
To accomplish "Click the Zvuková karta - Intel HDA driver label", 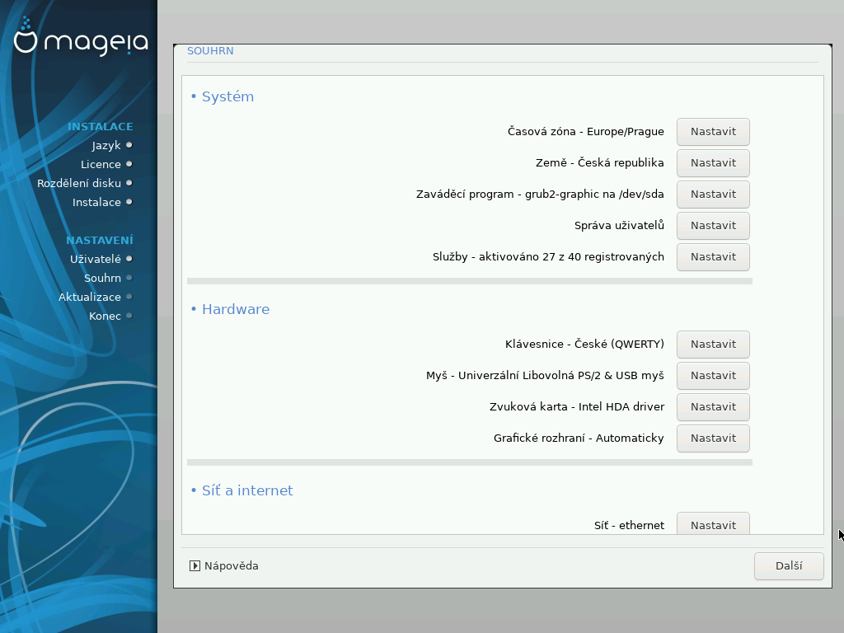I will tap(577, 407).
